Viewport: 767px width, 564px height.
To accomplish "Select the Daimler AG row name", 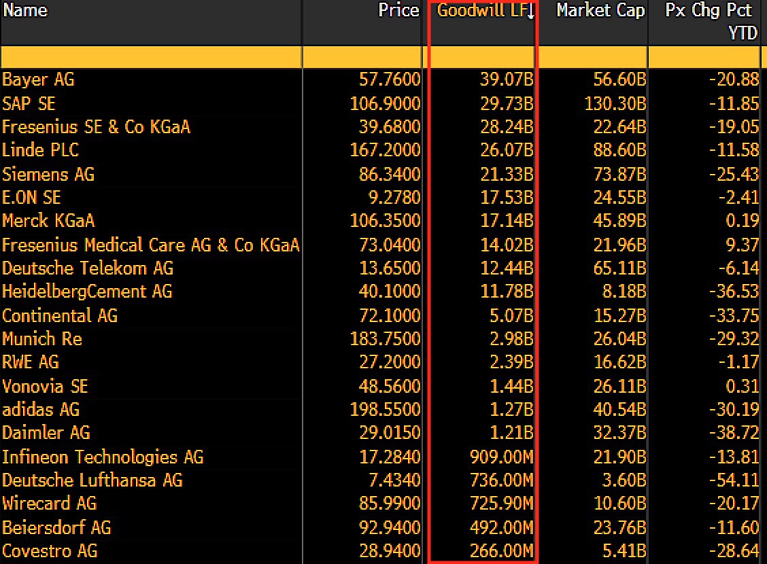I will [x=46, y=433].
